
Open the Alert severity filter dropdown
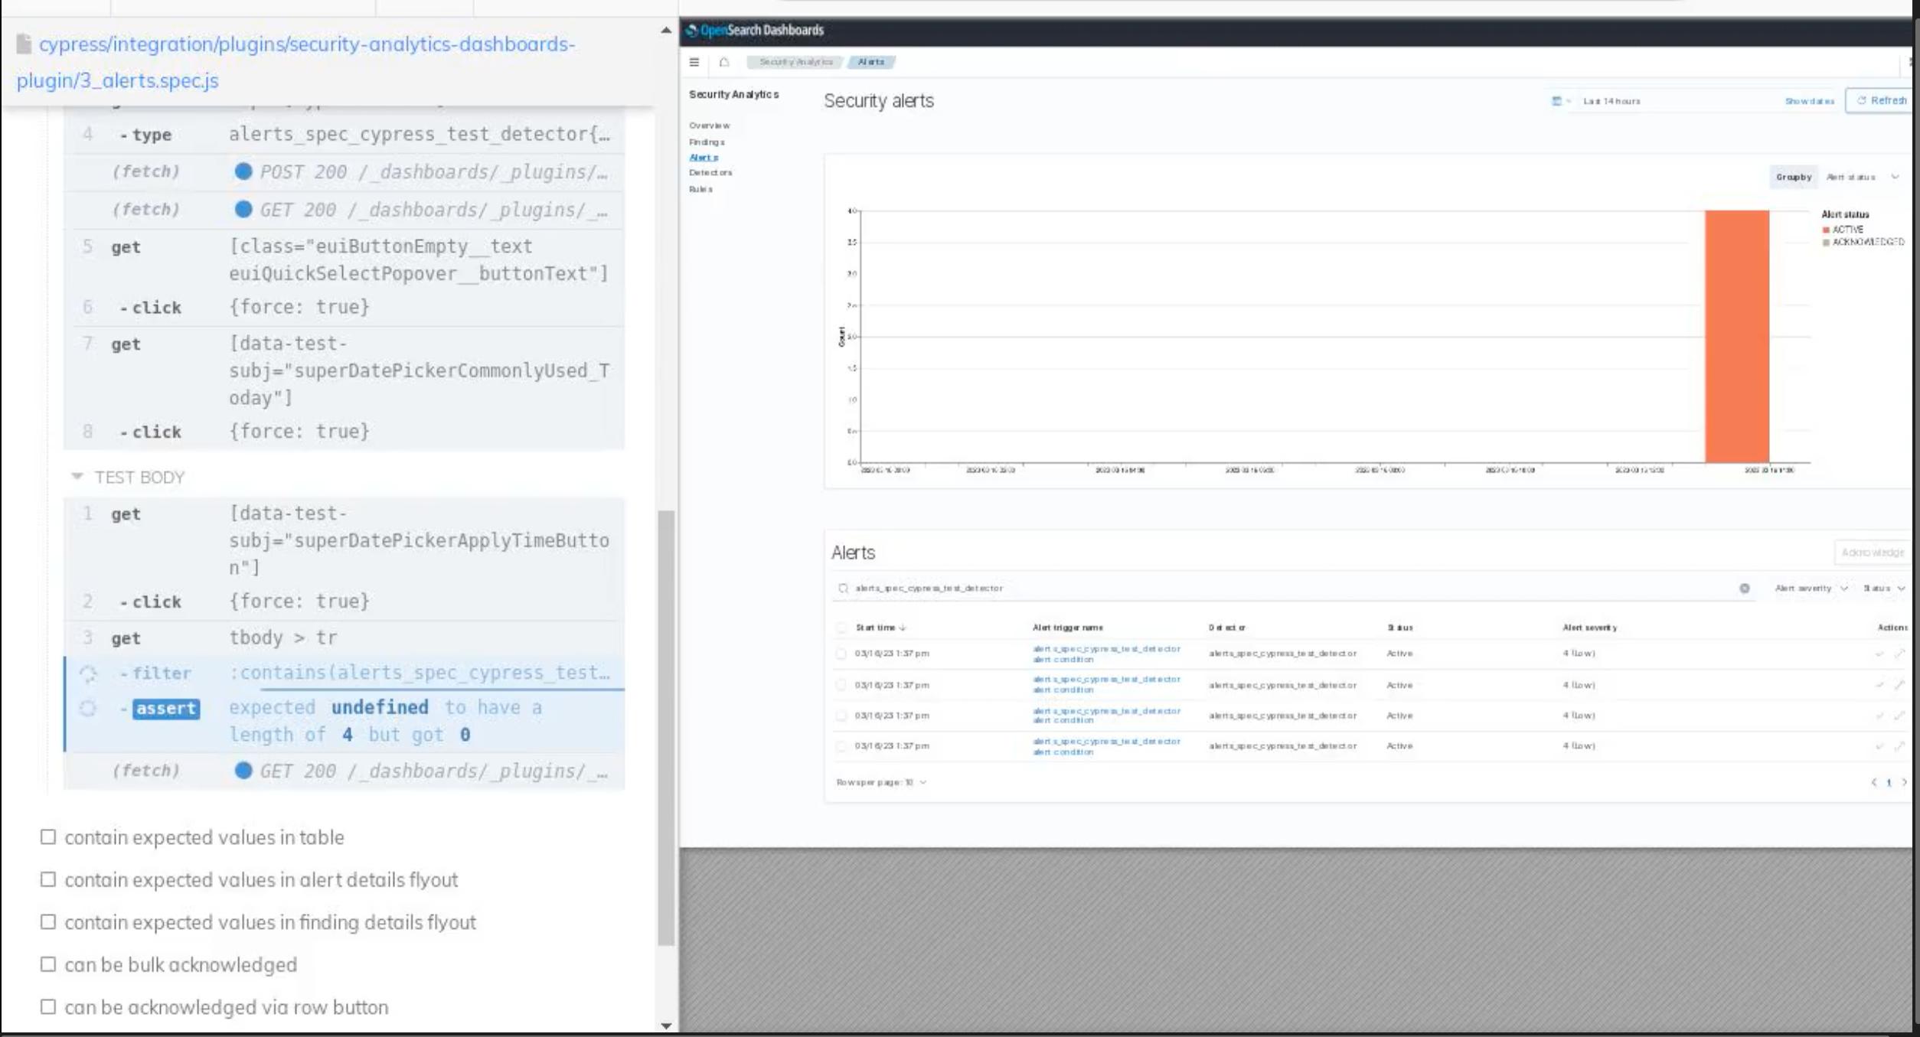1811,589
